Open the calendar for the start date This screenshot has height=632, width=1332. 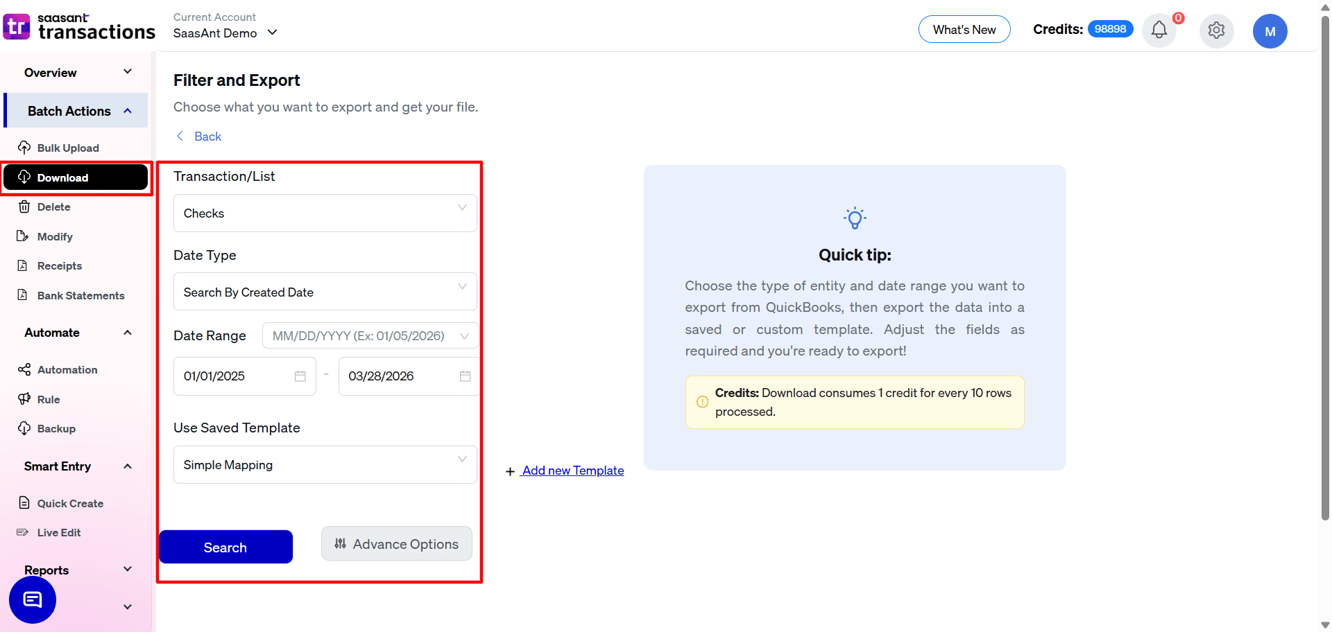pyautogui.click(x=300, y=376)
